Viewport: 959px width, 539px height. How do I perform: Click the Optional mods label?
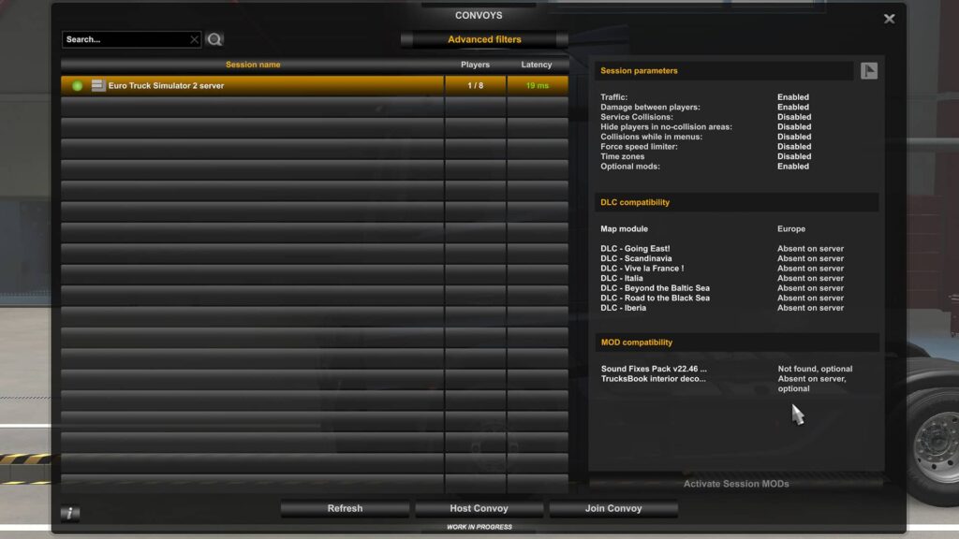(630, 167)
